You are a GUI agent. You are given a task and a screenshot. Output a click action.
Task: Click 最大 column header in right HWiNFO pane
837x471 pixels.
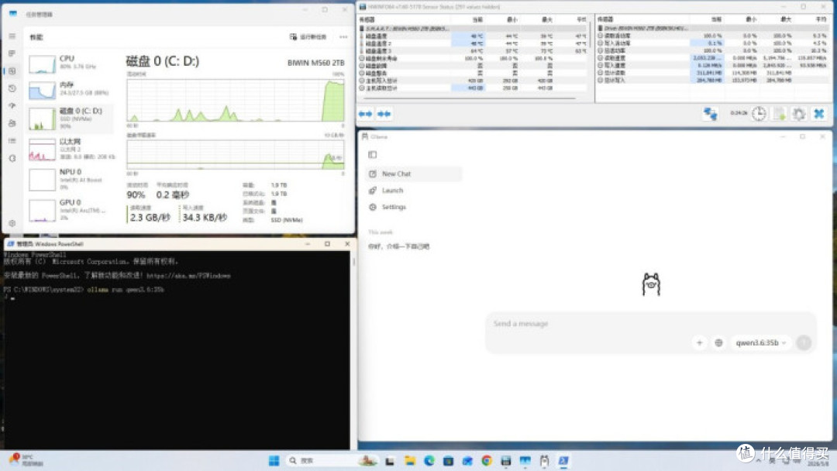point(786,19)
